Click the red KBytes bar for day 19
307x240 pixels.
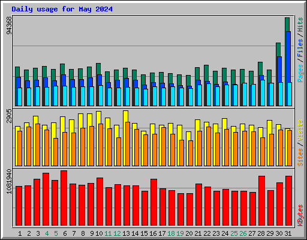point(180,209)
